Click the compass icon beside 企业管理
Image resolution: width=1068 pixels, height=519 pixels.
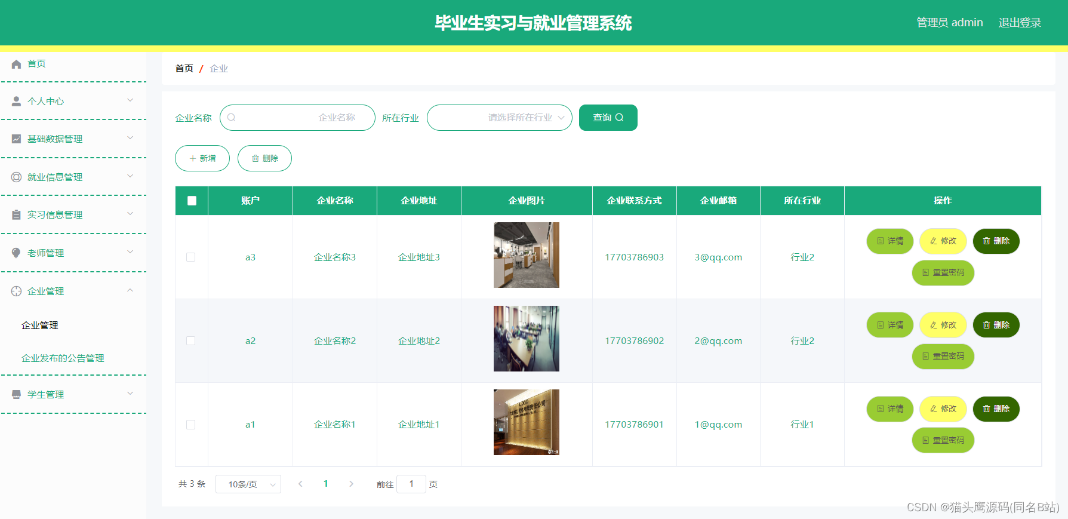16,291
